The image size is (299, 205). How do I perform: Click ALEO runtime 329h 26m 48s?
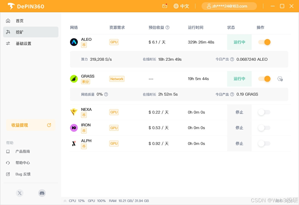201,42
